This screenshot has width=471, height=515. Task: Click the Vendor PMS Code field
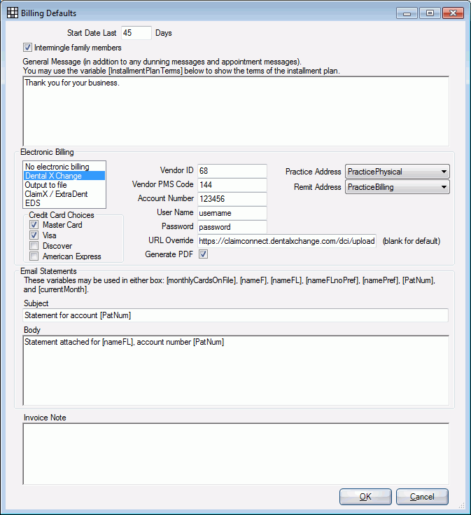232,184
